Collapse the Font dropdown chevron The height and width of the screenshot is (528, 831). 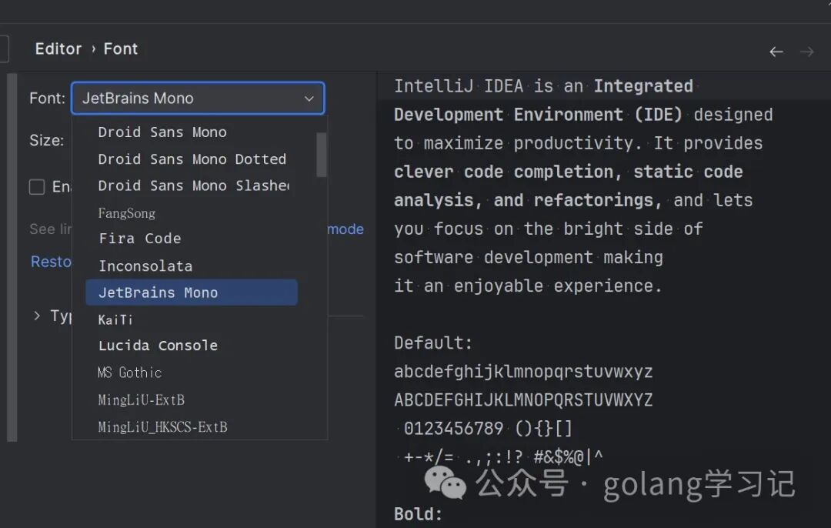tap(309, 99)
